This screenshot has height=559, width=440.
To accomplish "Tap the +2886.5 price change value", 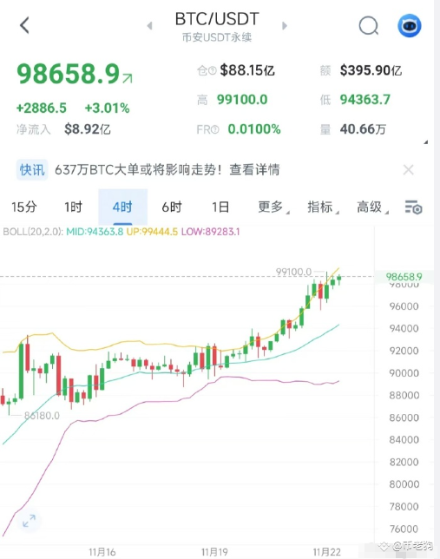I will [42, 108].
